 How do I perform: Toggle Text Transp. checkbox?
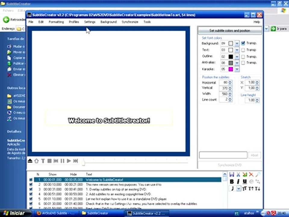(243, 50)
